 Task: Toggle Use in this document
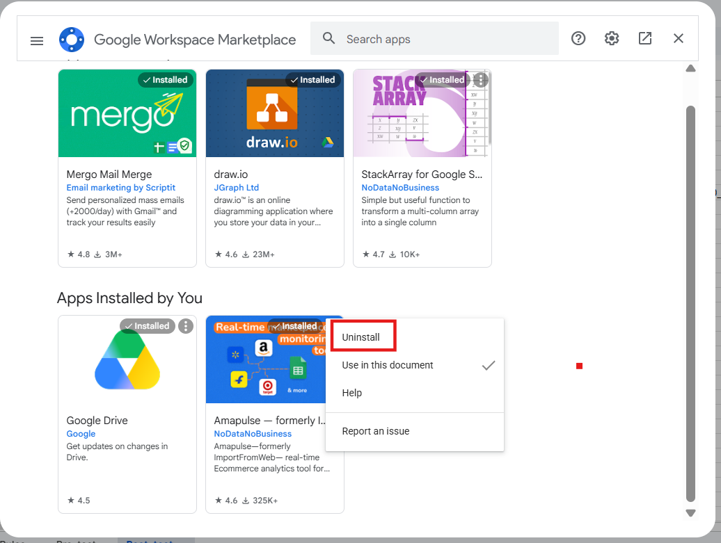415,365
